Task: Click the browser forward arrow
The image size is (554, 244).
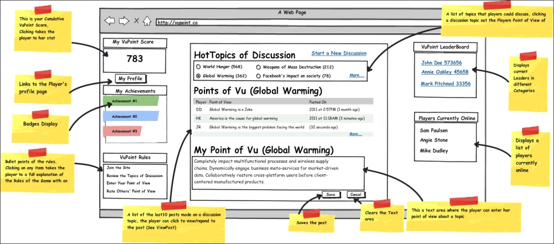Action: (x=124, y=21)
